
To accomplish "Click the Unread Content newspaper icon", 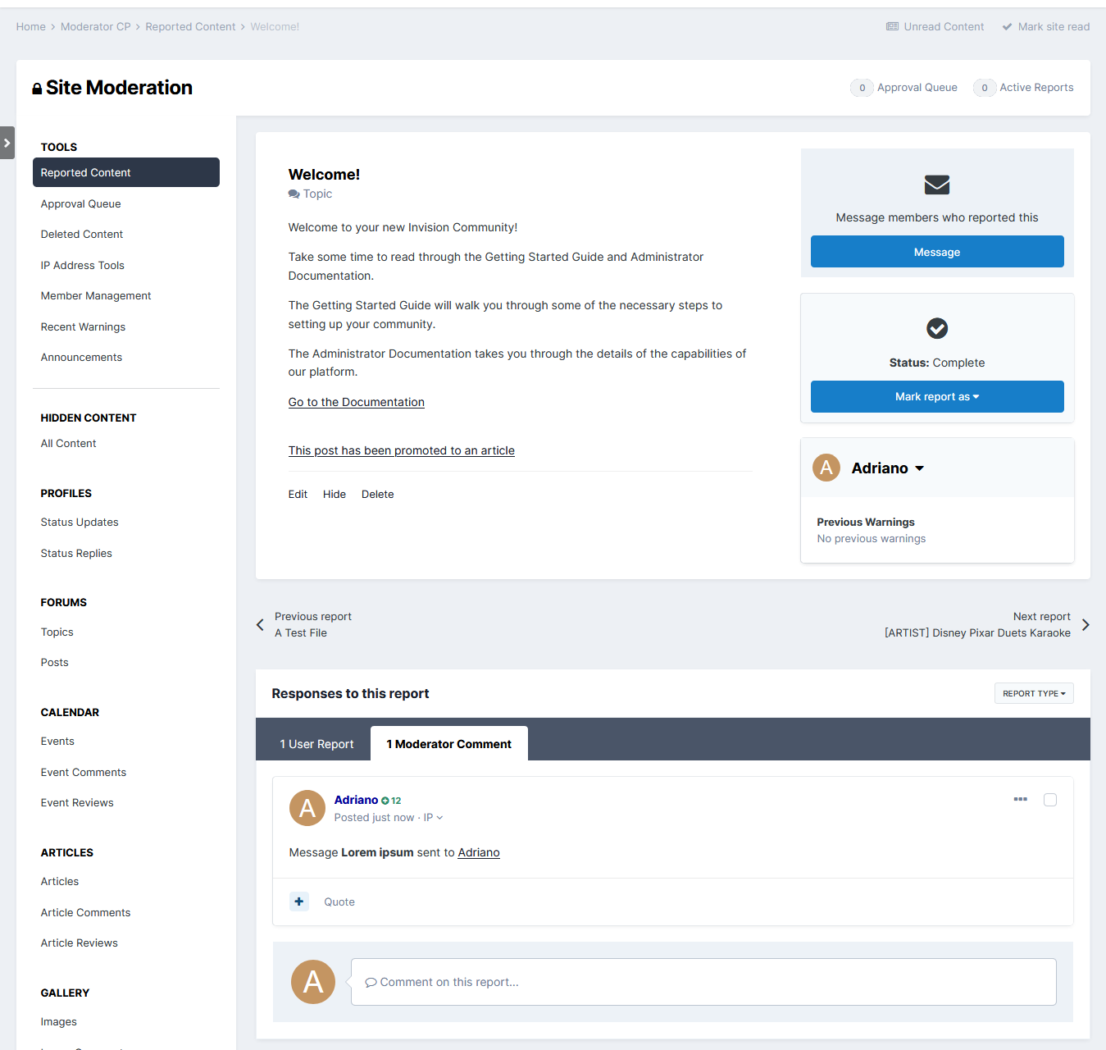I will pyautogui.click(x=892, y=27).
